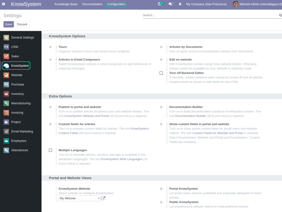Click the Save button
The width and height of the screenshot is (282, 212).
[9, 24]
